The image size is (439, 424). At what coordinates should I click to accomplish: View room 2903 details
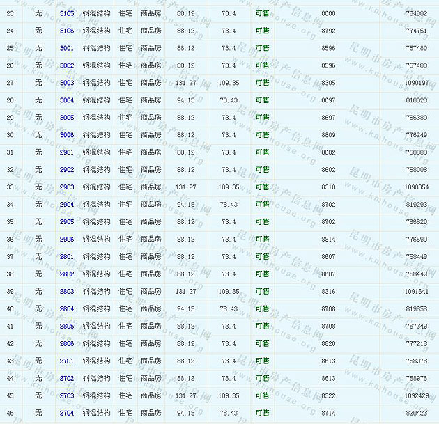pyautogui.click(x=67, y=187)
